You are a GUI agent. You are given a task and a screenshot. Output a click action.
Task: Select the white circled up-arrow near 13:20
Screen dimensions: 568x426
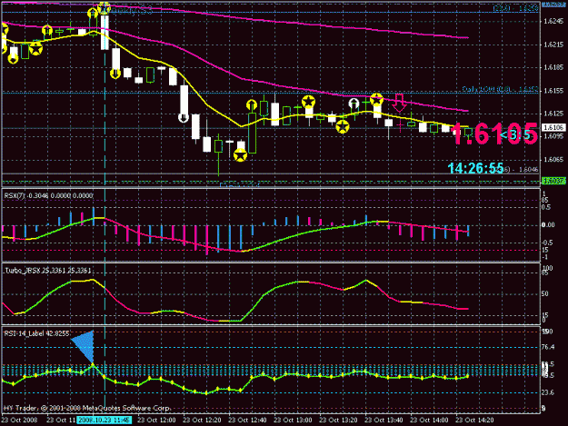pyautogui.click(x=354, y=104)
